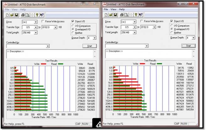Image resolution: width=206 pixels, height=130 pixels.
Task: Select Overlapped I/O radio in left window
Action: coord(73,29)
